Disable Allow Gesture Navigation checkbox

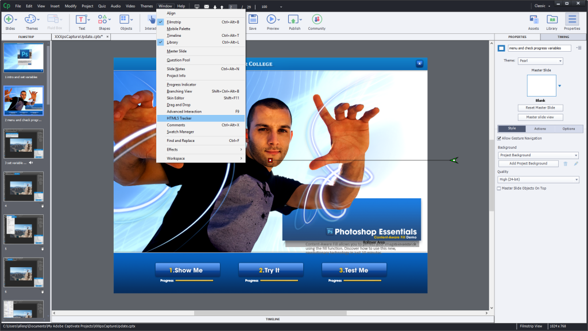pos(499,138)
